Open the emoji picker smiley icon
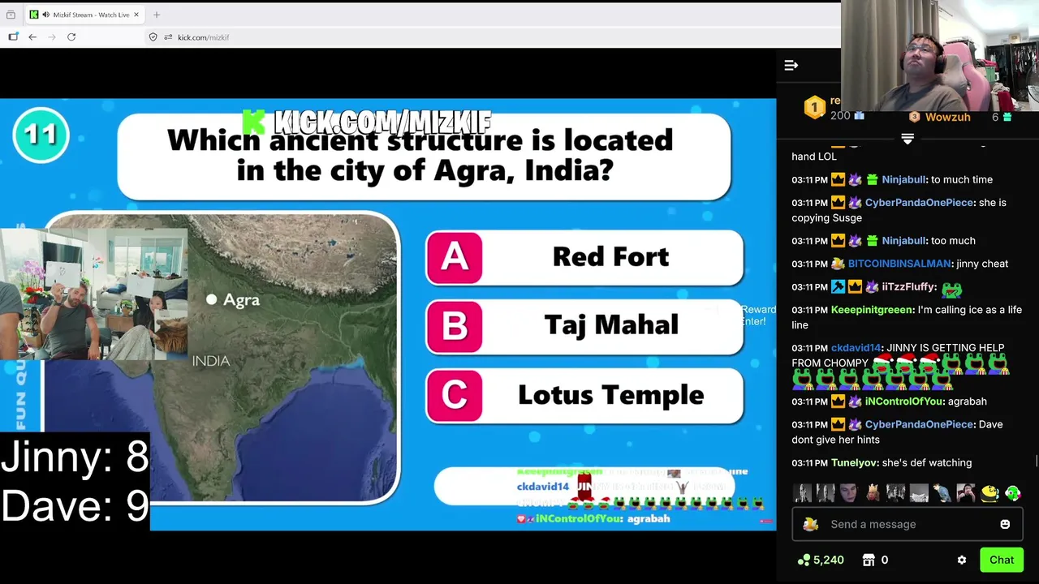 coord(1005,524)
